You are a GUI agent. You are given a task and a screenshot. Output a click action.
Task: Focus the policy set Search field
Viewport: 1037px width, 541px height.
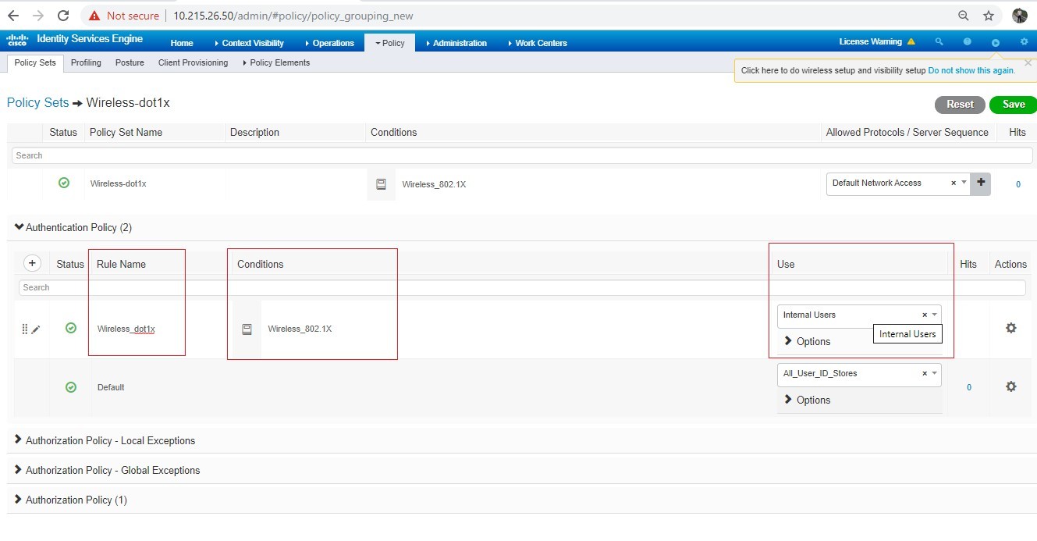pyautogui.click(x=522, y=155)
